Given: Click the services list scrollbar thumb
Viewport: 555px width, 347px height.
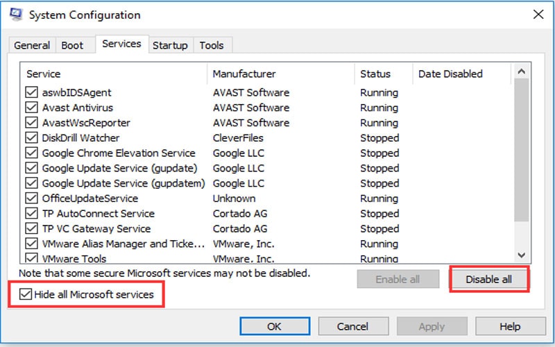Looking at the screenshot, I should pyautogui.click(x=521, y=150).
